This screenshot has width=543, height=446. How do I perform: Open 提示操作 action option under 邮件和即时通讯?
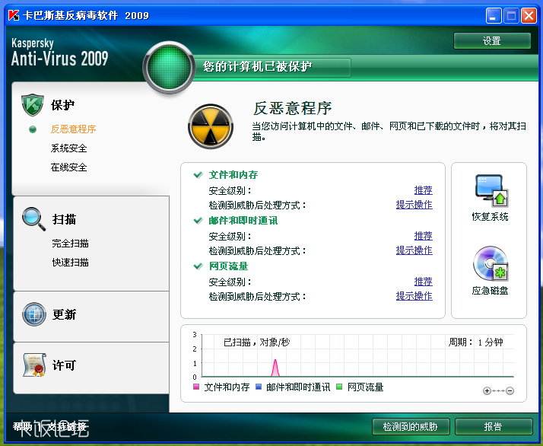coord(414,250)
